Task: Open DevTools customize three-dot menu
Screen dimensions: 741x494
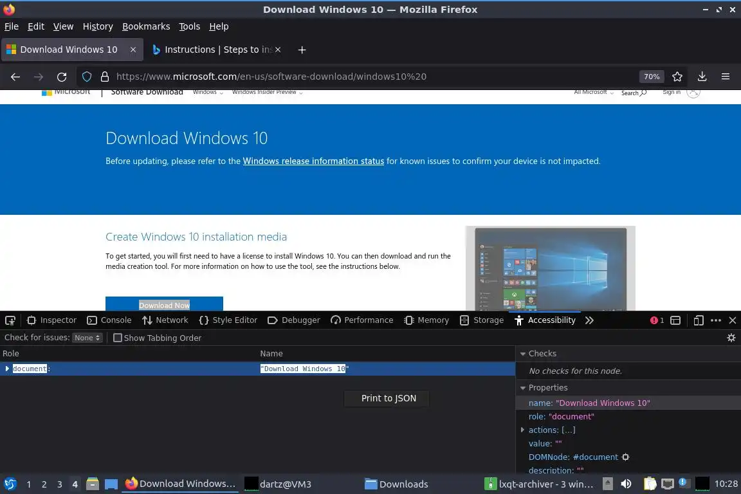Action: pyautogui.click(x=716, y=320)
